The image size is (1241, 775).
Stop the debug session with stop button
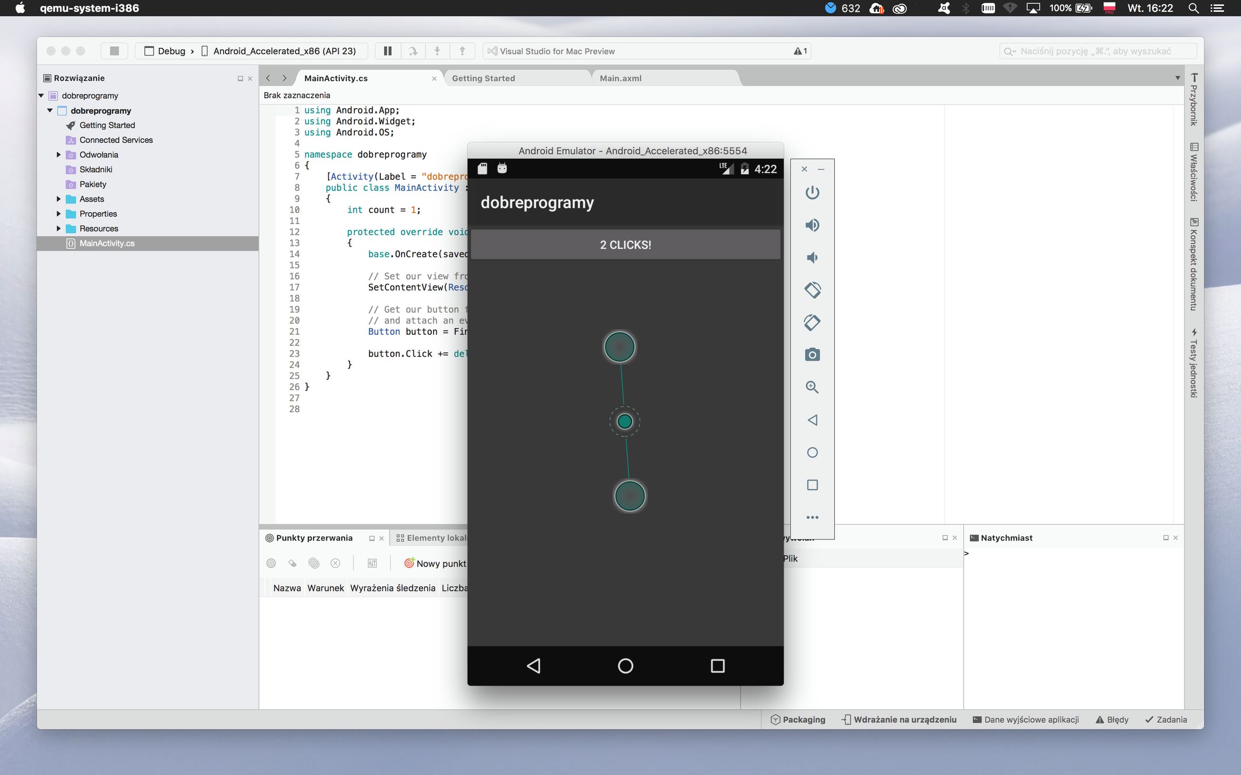pos(114,51)
